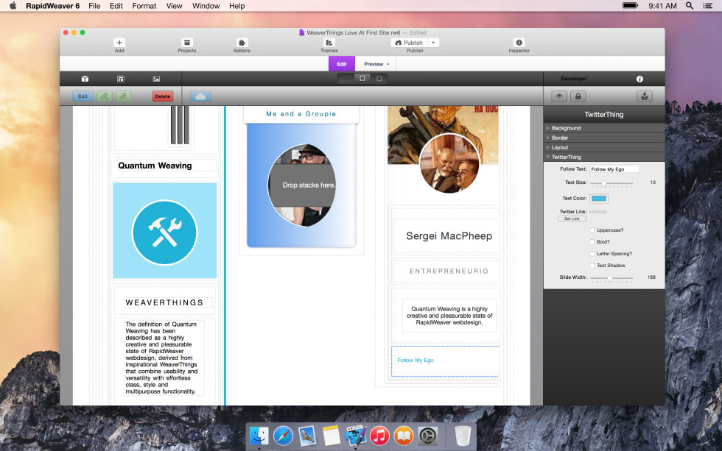Select the leftmost dark view mode icon
The height and width of the screenshot is (451, 722).
tap(346, 79)
